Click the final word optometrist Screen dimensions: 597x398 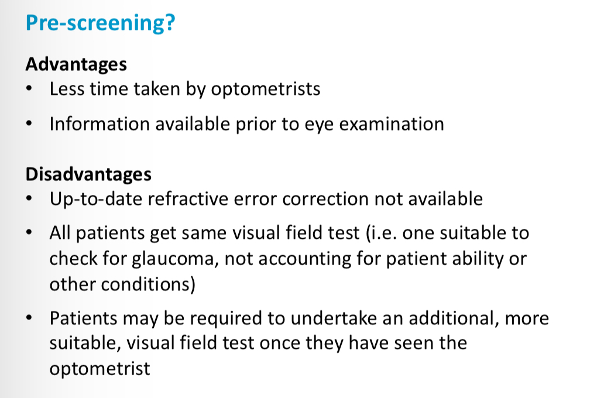tap(99, 369)
